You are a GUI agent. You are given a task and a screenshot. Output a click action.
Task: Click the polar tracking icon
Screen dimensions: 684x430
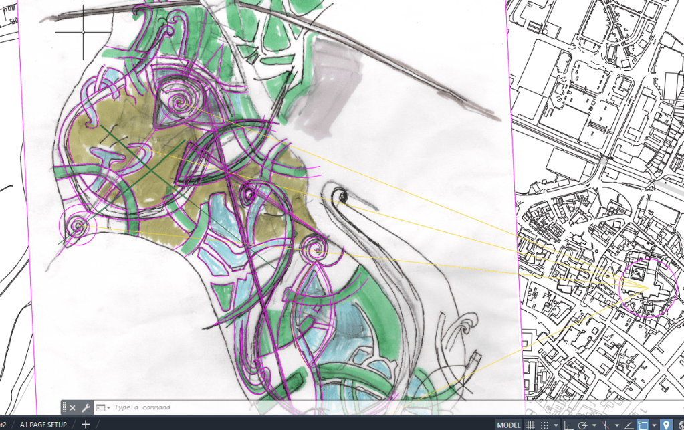(x=582, y=425)
